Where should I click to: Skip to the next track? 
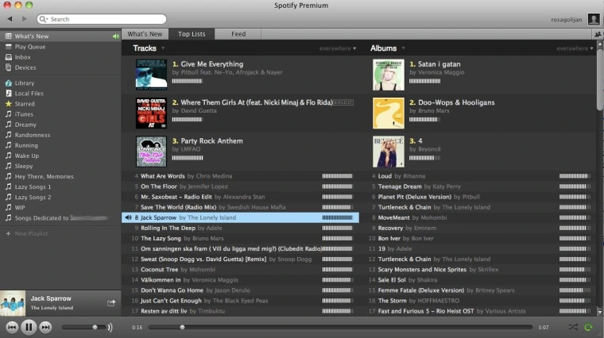pos(45,327)
